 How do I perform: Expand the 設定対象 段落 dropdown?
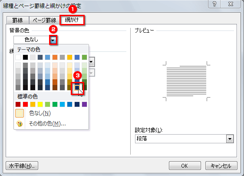230,139
